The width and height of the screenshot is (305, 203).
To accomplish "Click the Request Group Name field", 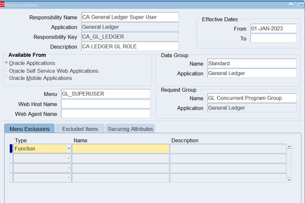I will tap(252, 98).
